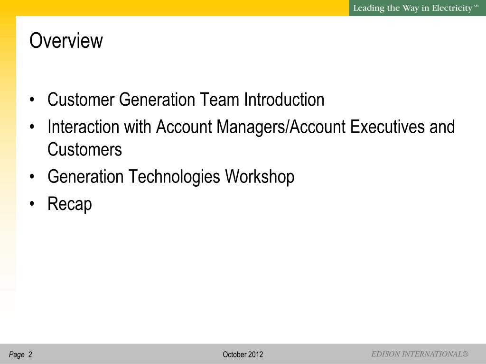The image size is (486, 364).
Task: Click 'Leading the Way in Electricity' banner
Action: [417, 8]
